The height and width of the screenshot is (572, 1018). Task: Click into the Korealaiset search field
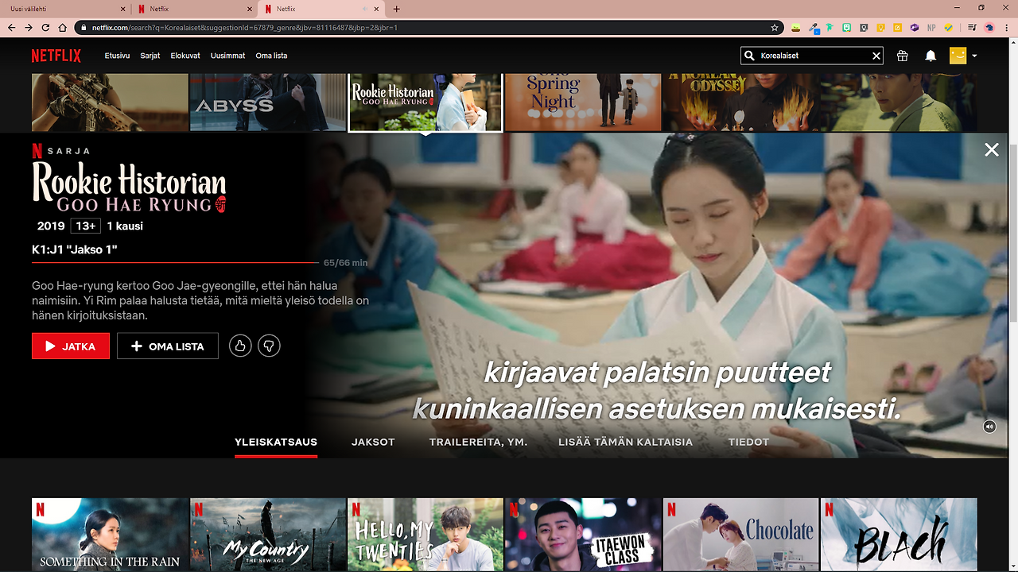click(814, 56)
